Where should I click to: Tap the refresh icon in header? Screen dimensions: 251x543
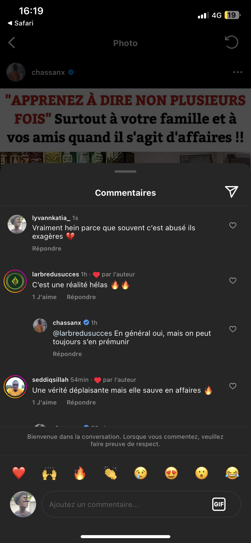pos(232,42)
